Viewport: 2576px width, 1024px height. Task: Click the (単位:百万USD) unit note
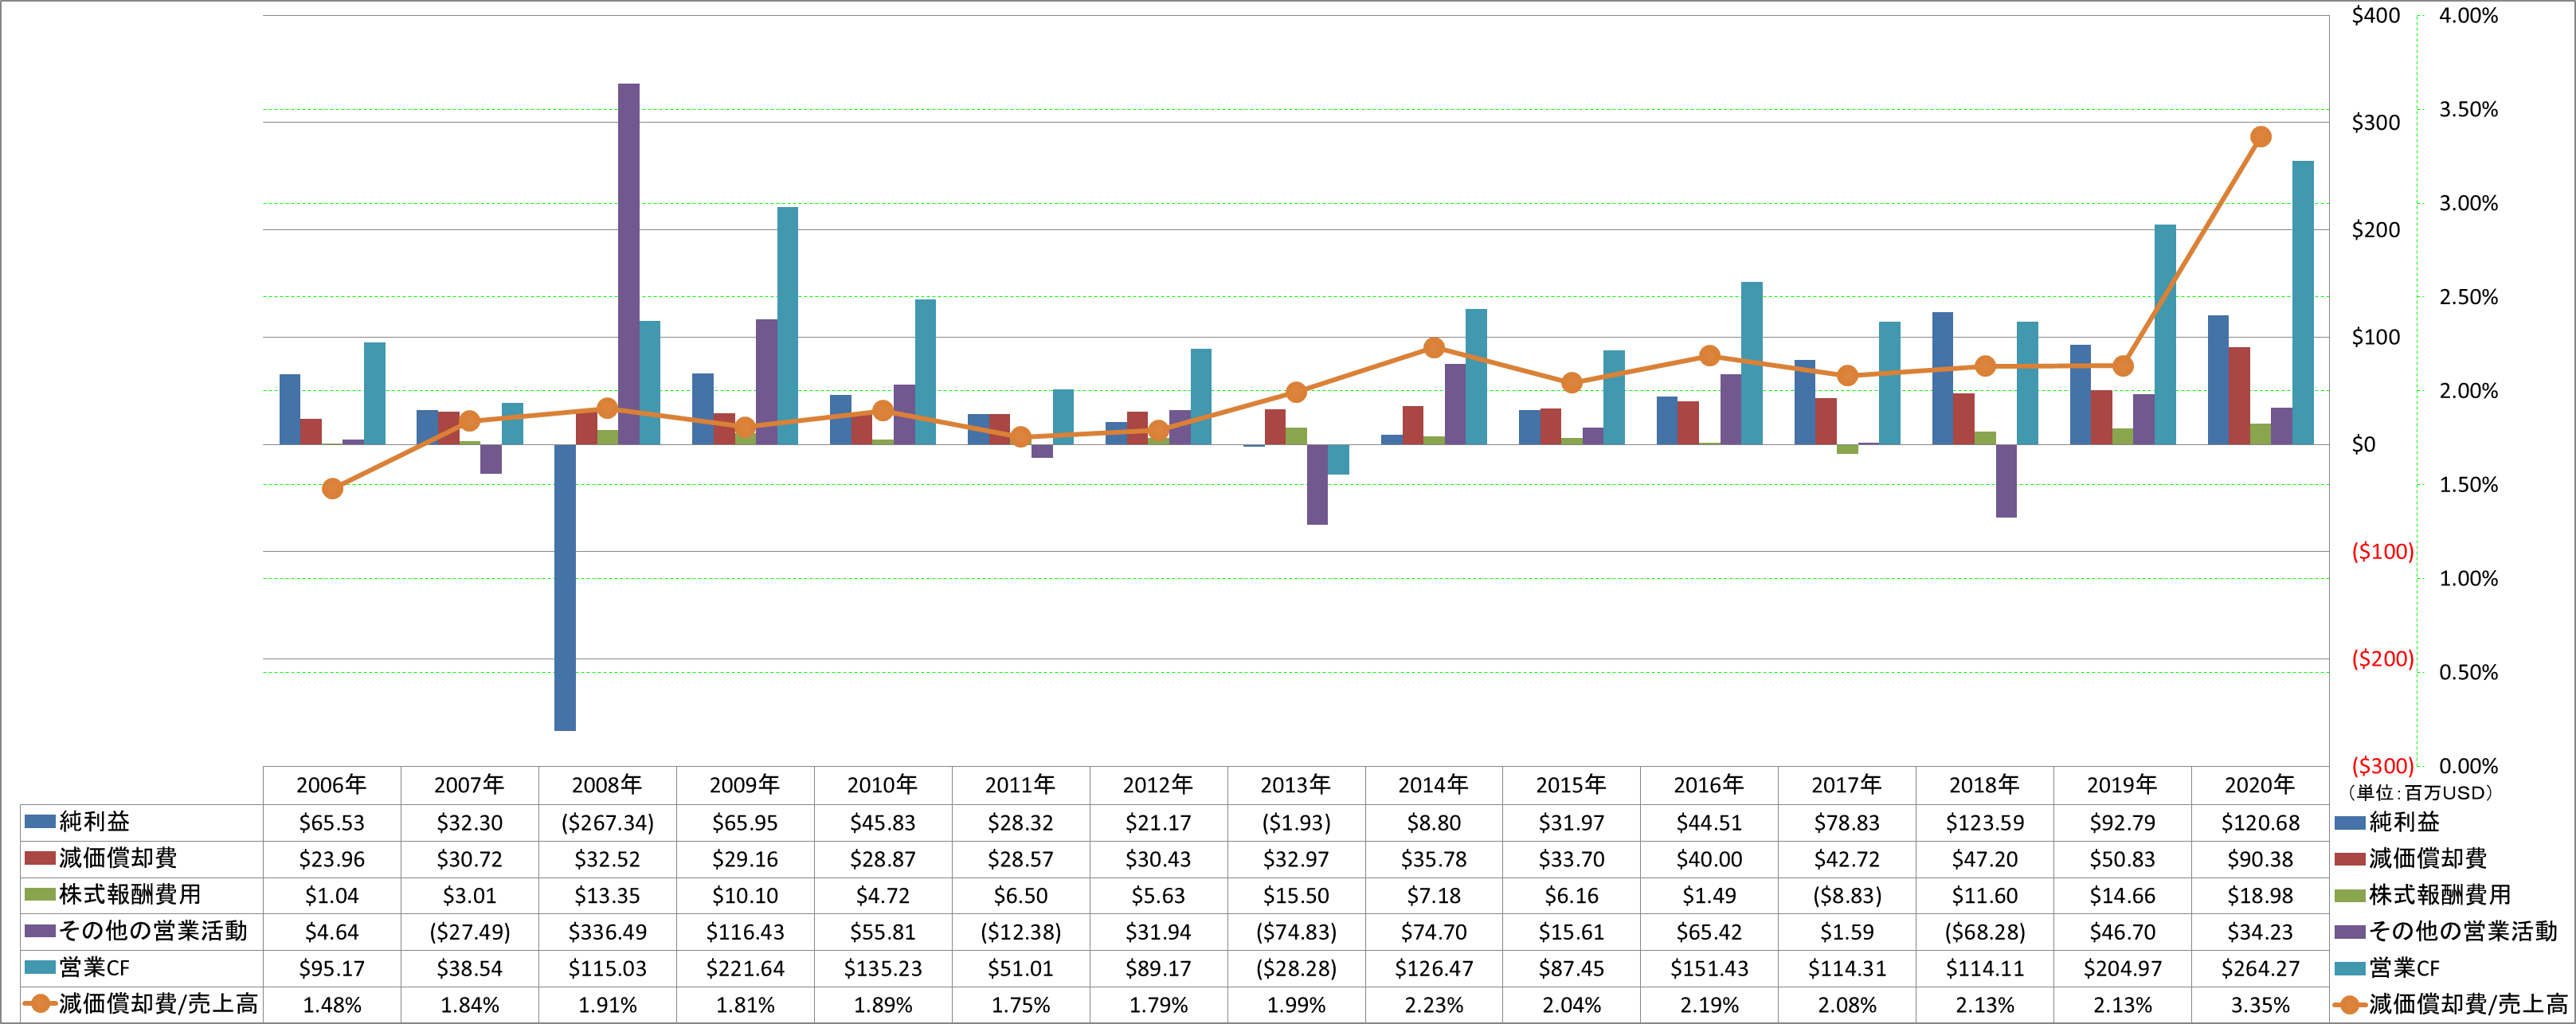(x=2419, y=792)
